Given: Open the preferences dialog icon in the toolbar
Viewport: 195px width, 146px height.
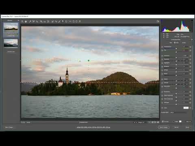Looking at the screenshot, I should point(70,21).
